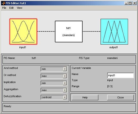Expand the Or method dropdown
Viewport: 138px width, 114px height.
[54, 76]
